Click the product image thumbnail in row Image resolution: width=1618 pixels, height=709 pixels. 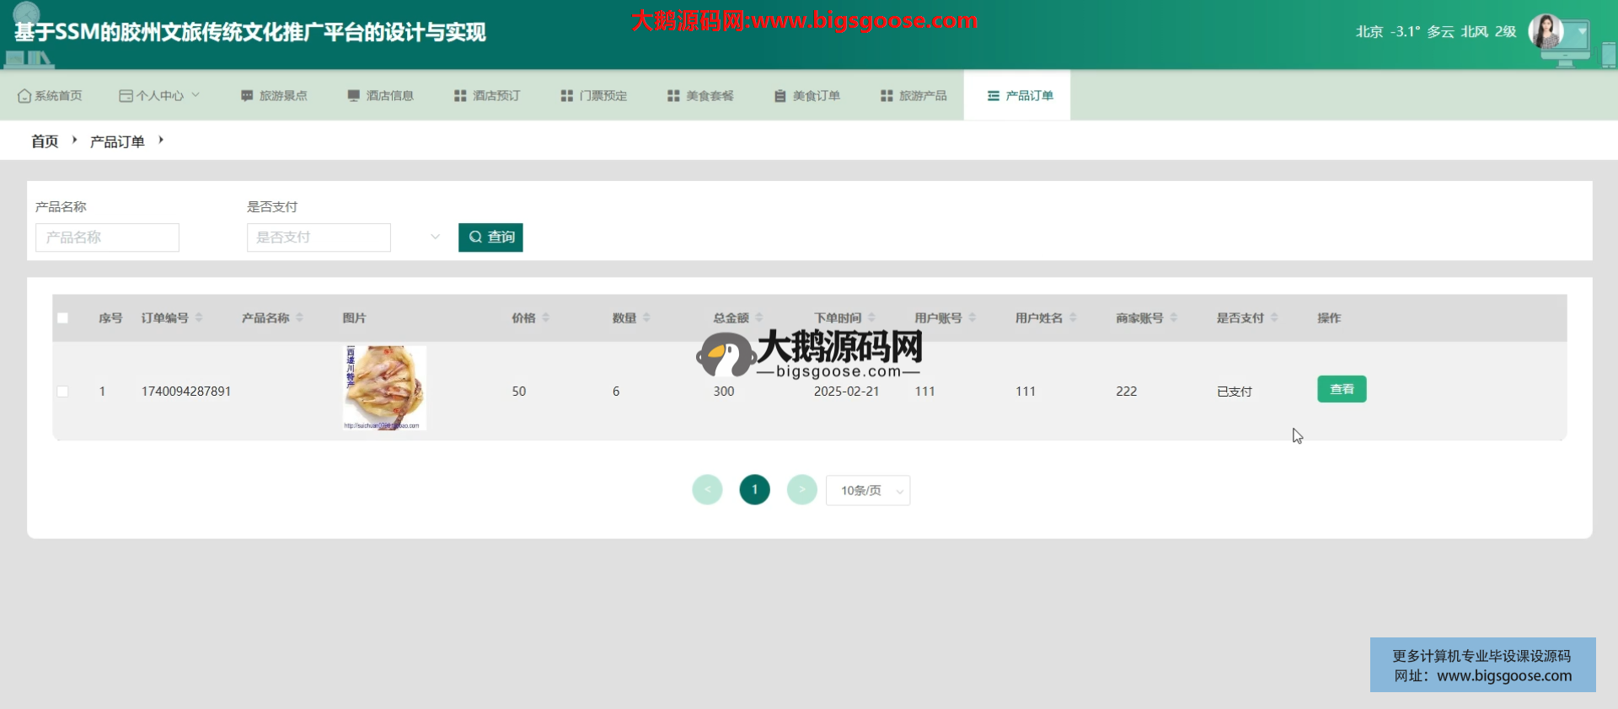(x=385, y=388)
